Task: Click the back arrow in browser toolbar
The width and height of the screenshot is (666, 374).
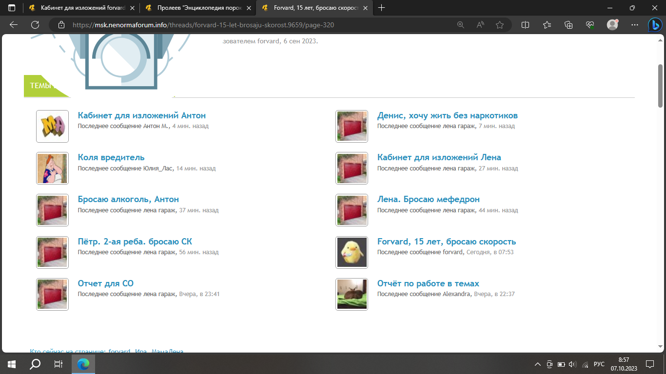Action: (x=14, y=25)
